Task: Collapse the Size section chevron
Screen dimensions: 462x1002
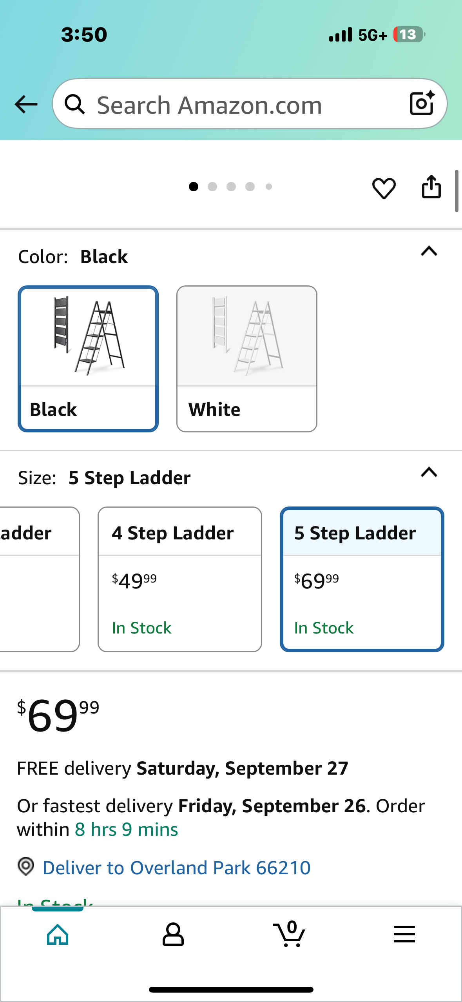Action: click(429, 472)
